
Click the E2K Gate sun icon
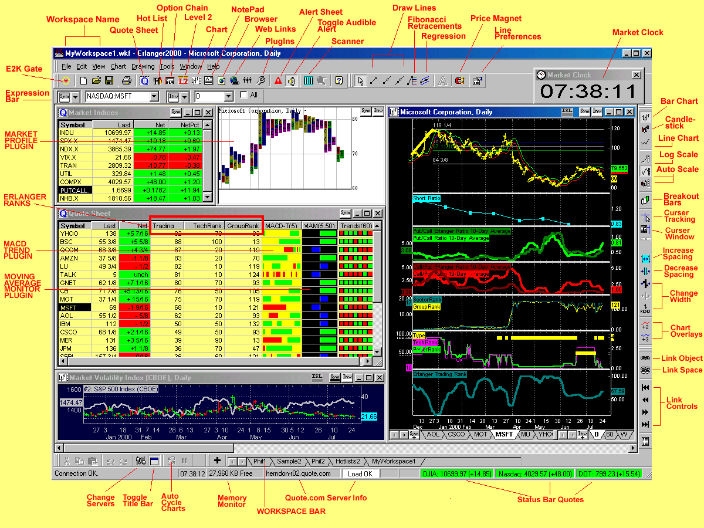66,80
